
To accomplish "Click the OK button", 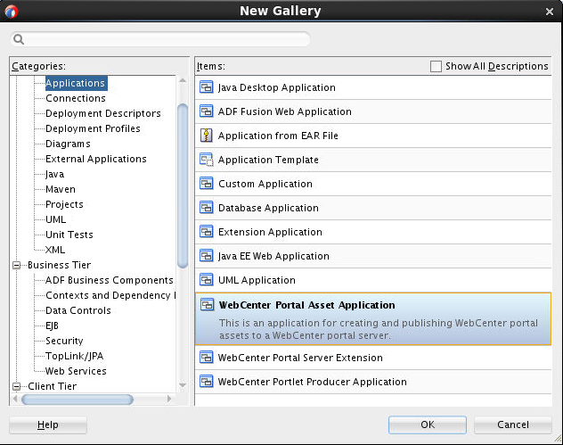I will (x=428, y=424).
